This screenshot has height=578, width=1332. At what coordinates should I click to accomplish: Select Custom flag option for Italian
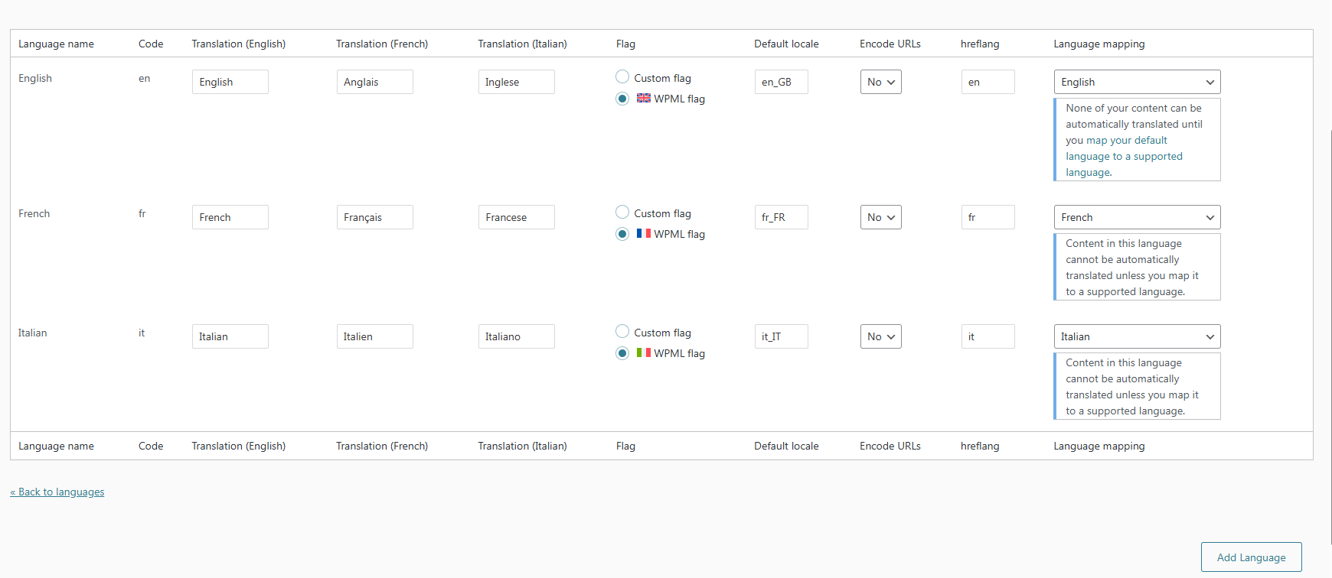(622, 332)
